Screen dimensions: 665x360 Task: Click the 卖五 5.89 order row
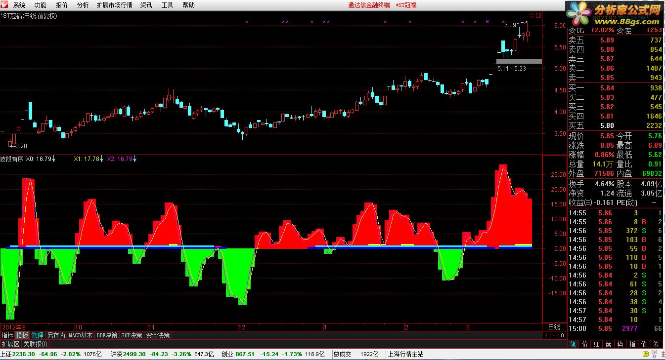click(615, 40)
